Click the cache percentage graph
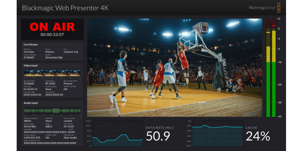This screenshot has width=303, height=151. 217,133
